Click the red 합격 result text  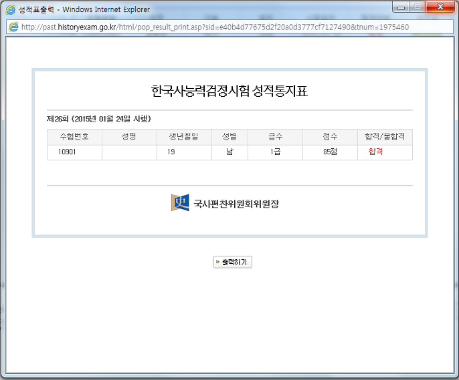[x=375, y=152]
